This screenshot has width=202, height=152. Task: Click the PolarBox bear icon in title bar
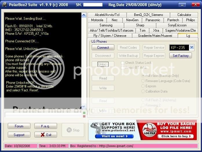pyautogui.click(x=5, y=5)
